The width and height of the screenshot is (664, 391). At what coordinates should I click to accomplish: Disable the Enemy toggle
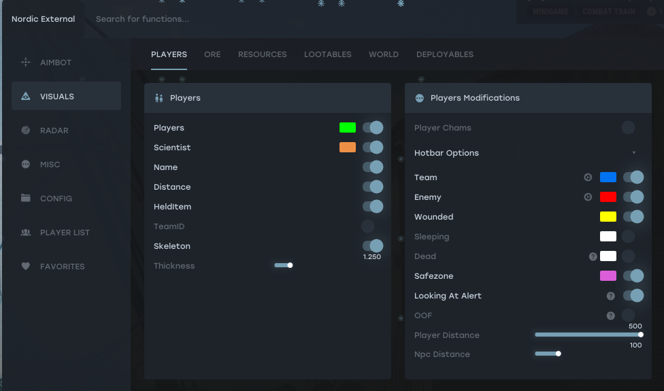(633, 197)
